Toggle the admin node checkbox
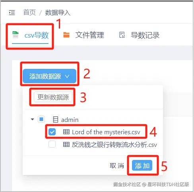This screenshot has width=194, height=192. [41, 119]
